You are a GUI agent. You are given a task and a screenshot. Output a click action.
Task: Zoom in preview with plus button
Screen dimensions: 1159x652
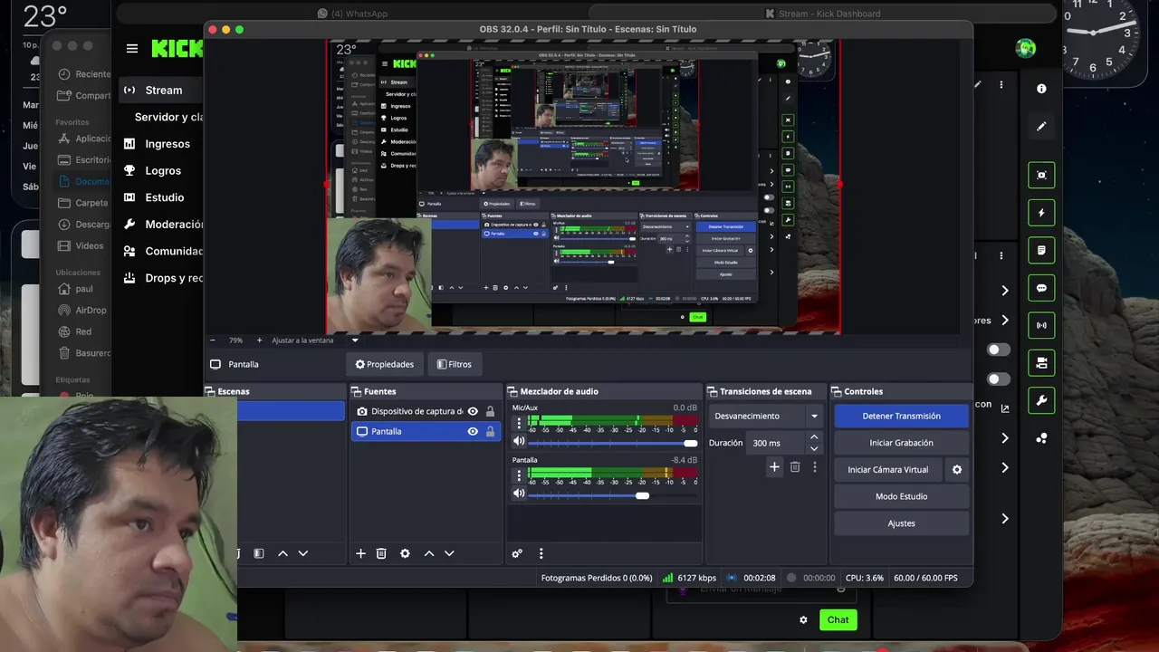(259, 340)
